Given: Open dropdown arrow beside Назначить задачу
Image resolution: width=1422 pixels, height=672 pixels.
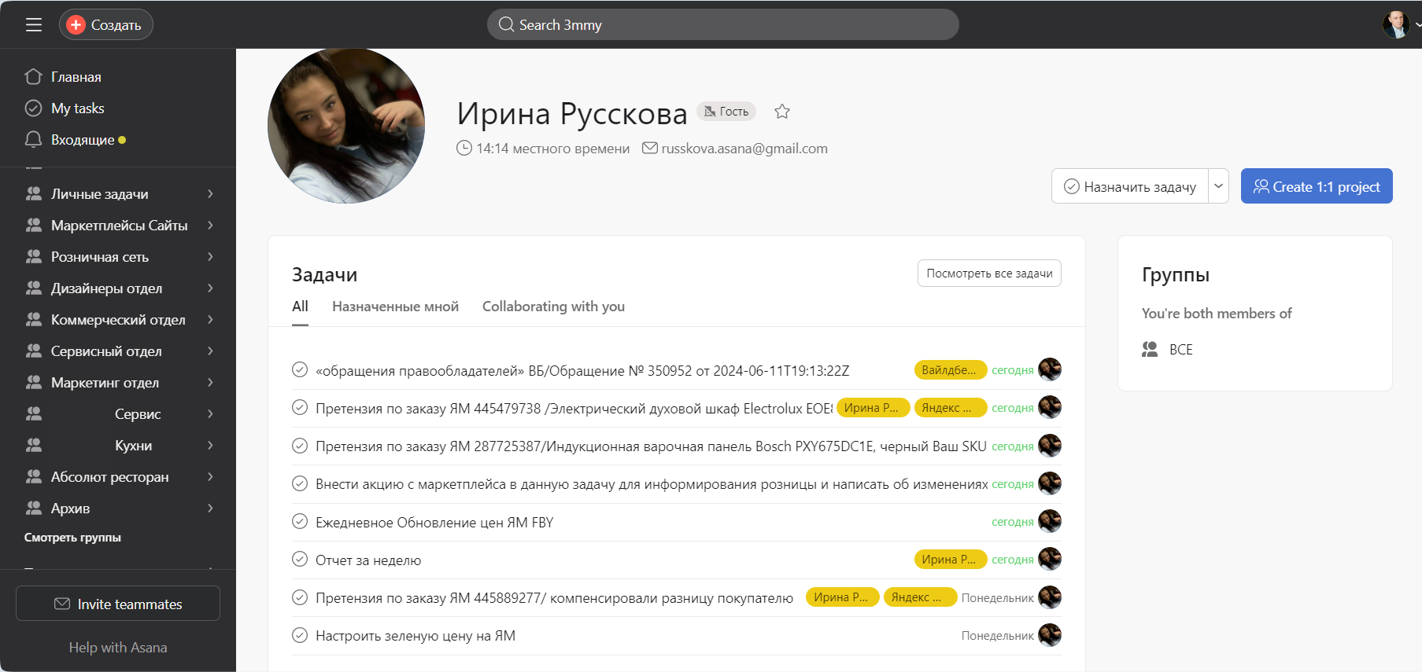Looking at the screenshot, I should [1218, 186].
